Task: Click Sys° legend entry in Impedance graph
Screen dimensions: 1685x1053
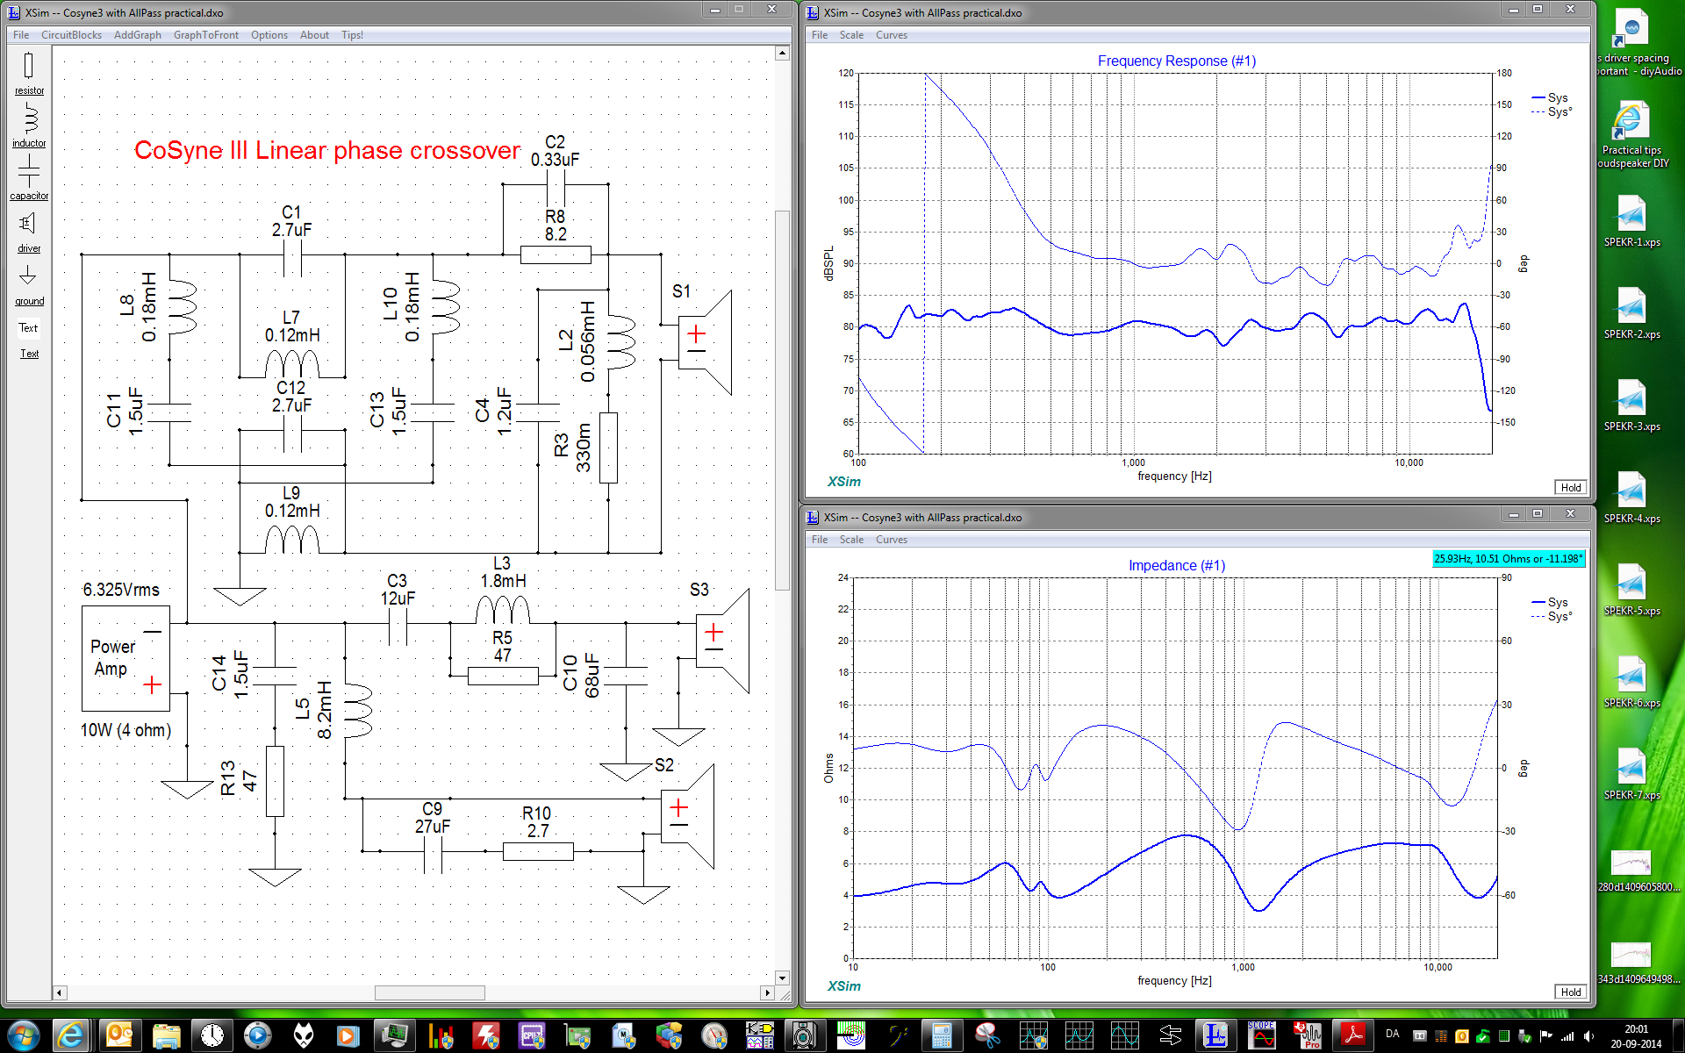Action: tap(1552, 617)
